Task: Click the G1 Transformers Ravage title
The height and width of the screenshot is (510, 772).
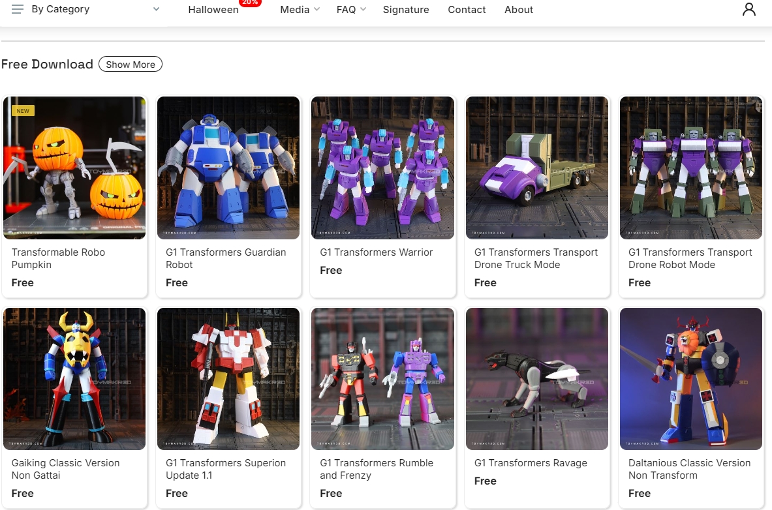Action: point(531,463)
